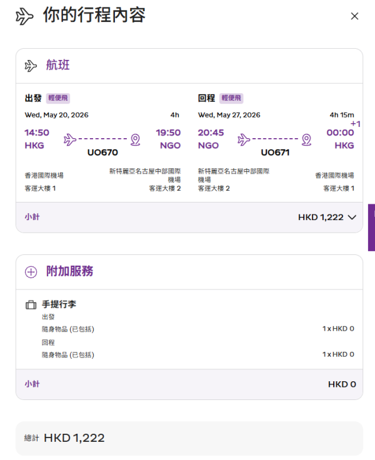375x460 pixels.
Task: Close the itinerary details panel
Action: click(x=354, y=16)
